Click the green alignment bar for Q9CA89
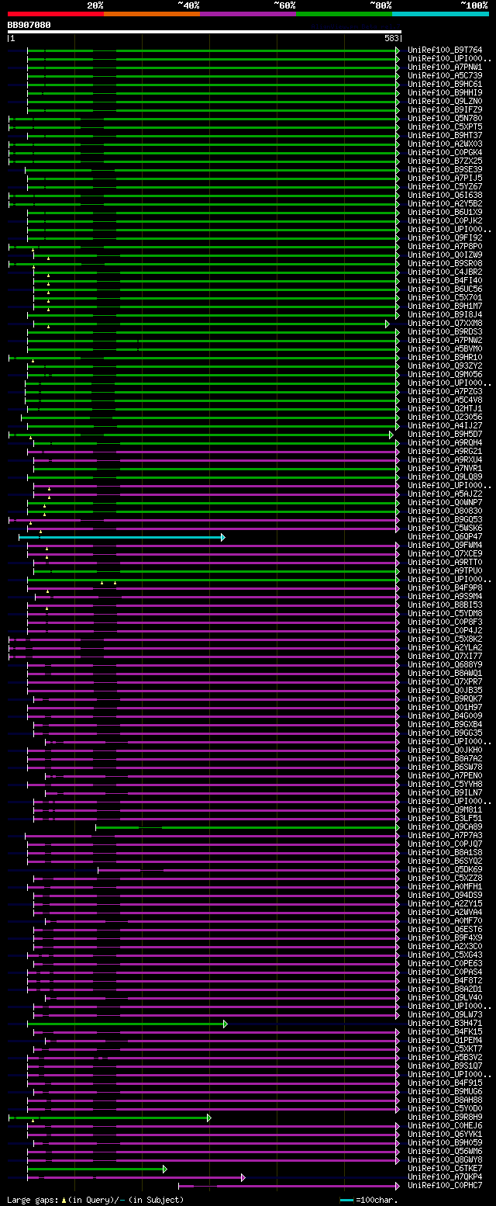 pyautogui.click(x=248, y=827)
